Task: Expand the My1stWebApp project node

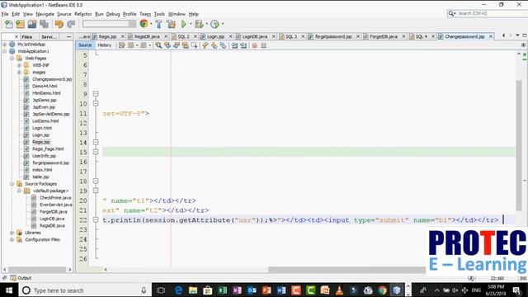Action: click(5, 44)
